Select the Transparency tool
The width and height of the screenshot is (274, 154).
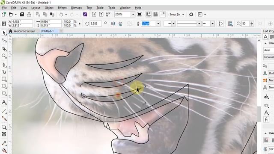[x=4, y=134]
